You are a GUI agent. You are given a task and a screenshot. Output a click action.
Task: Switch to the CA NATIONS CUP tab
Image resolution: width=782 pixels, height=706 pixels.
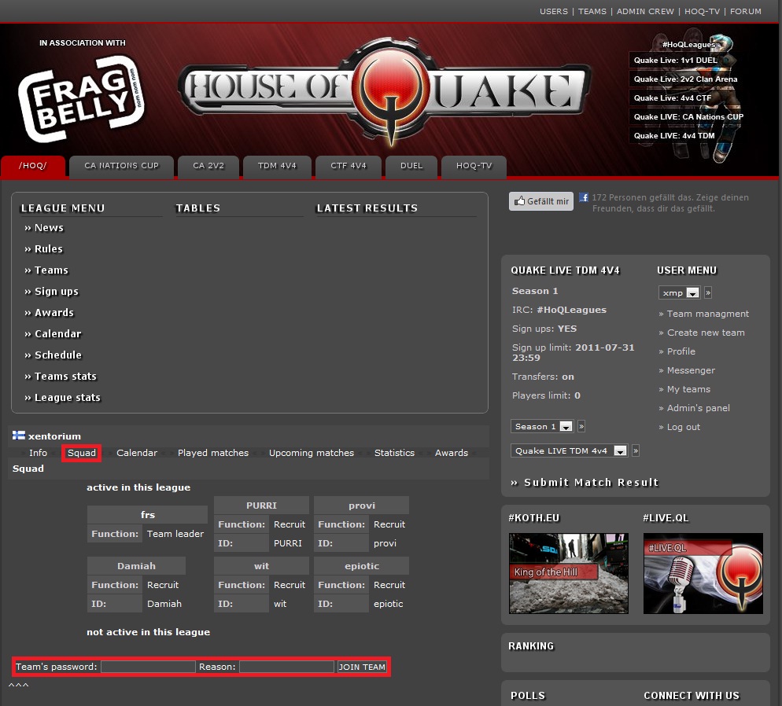click(x=121, y=166)
